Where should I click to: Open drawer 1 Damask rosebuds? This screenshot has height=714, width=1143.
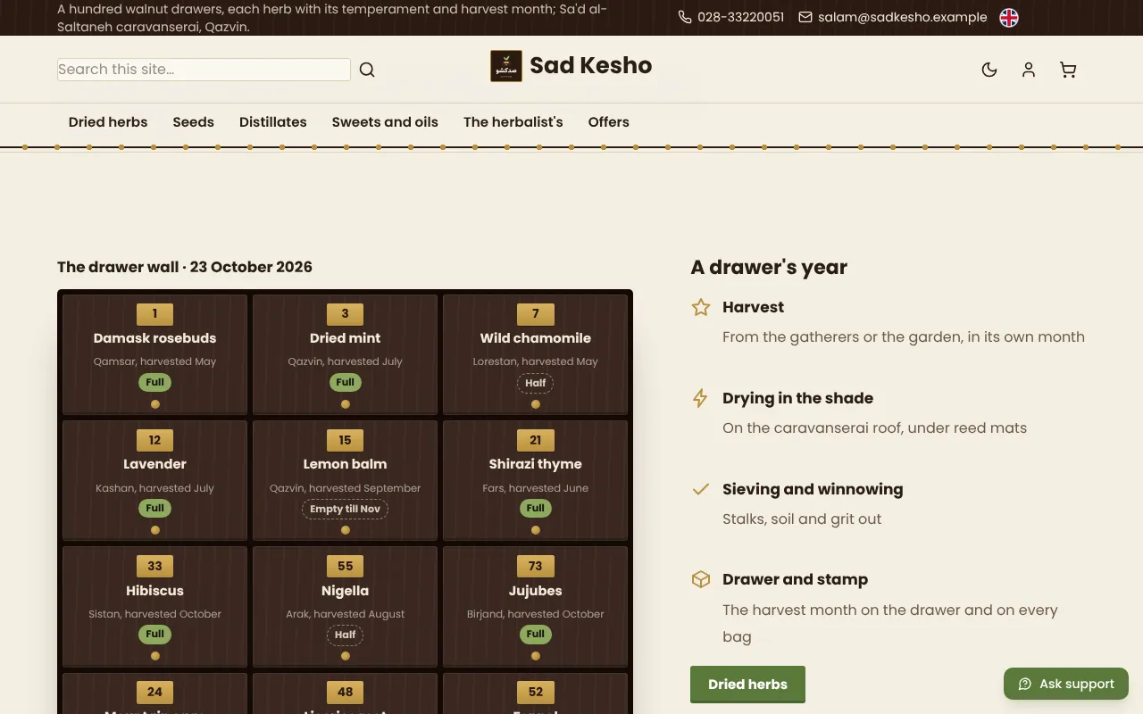point(154,354)
